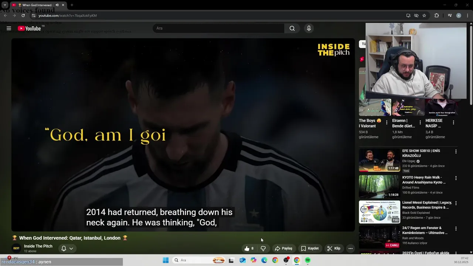Image resolution: width=473 pixels, height=266 pixels.
Task: Go to the YouTube home logo
Action: click(x=29, y=28)
